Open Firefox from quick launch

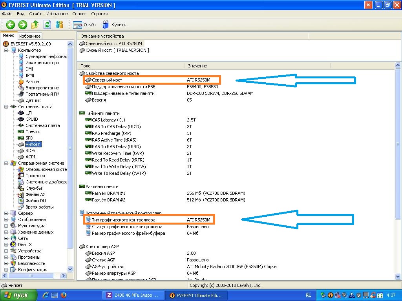[x=63, y=296]
